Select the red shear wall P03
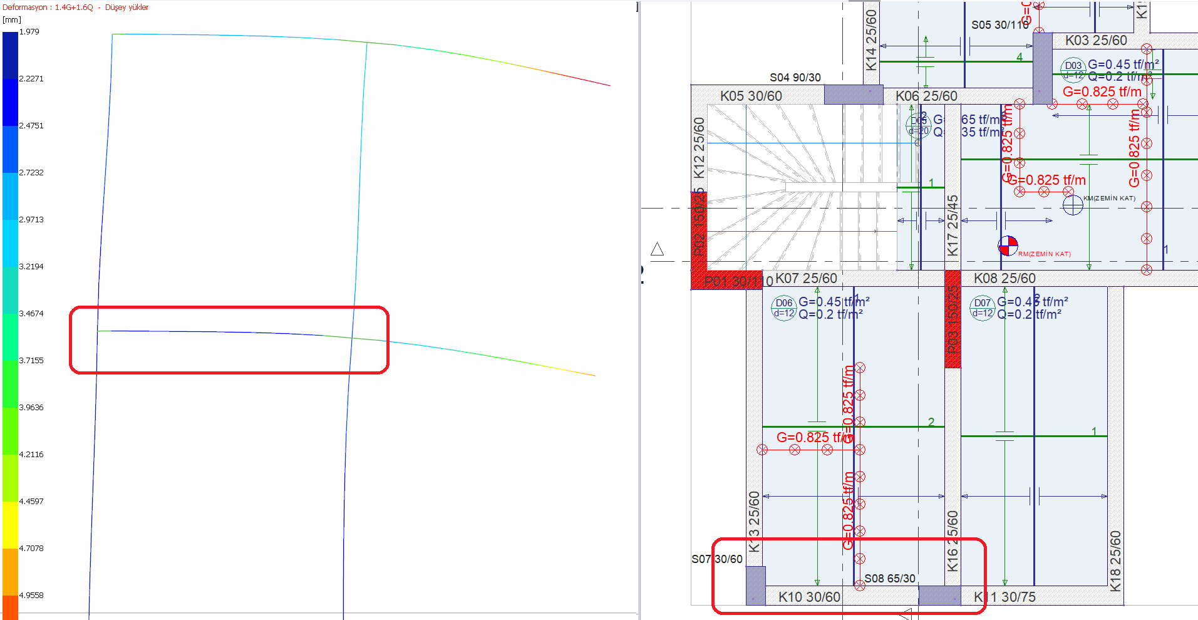Image resolution: width=1198 pixels, height=620 pixels. click(953, 319)
